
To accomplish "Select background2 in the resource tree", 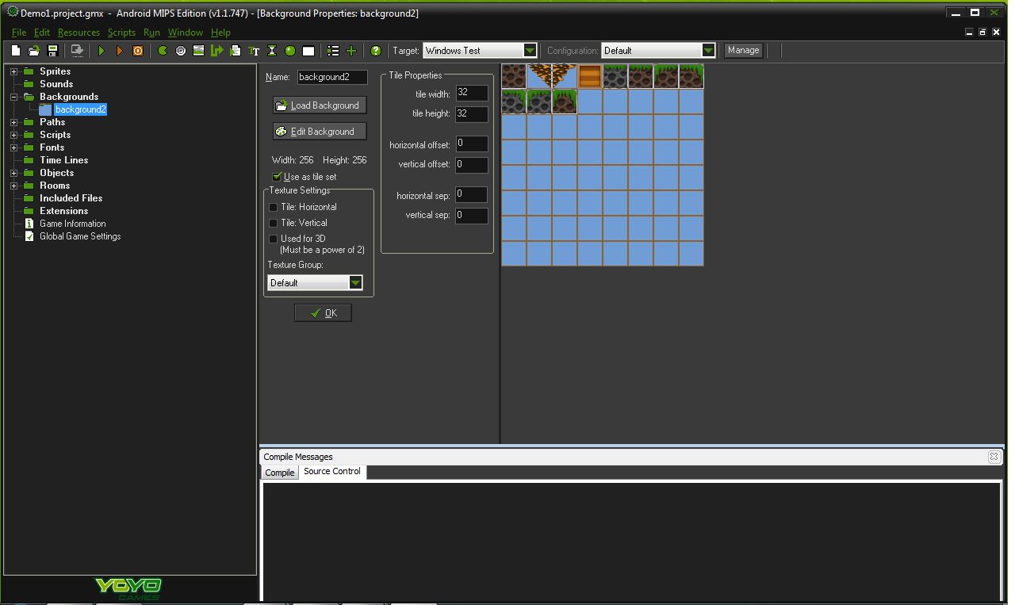I will (x=80, y=109).
